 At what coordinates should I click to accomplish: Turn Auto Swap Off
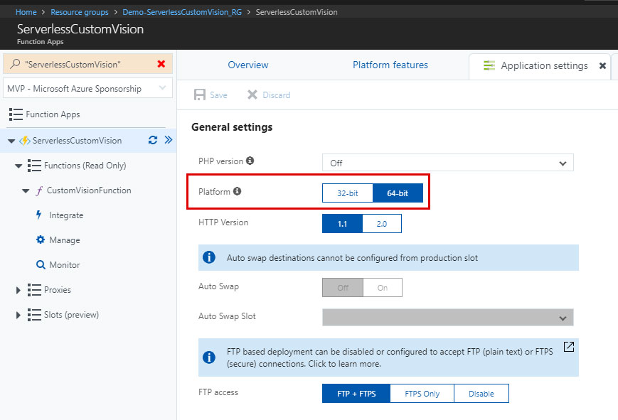point(343,288)
